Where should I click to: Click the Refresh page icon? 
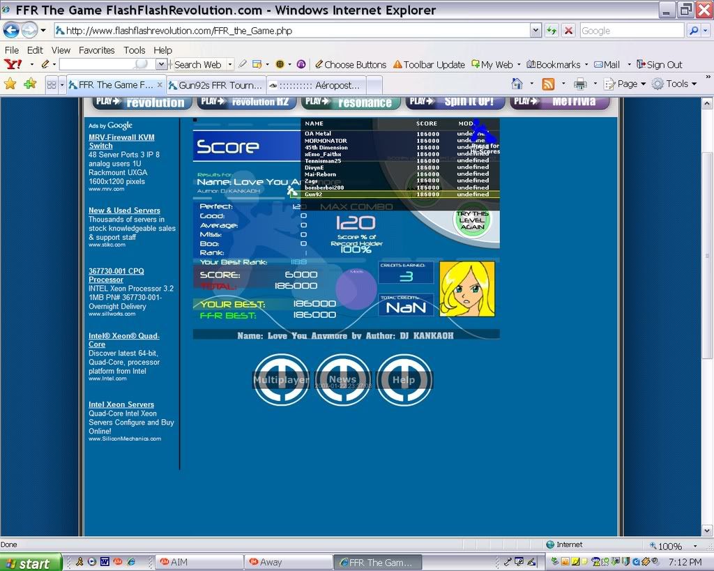(552, 31)
